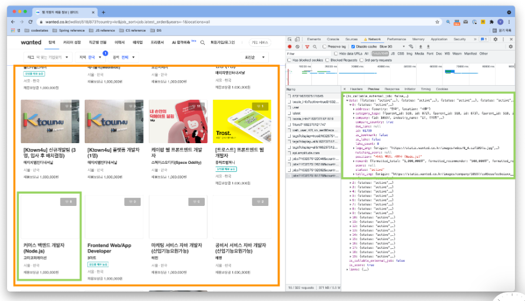Open the 커머스 백엔드 개발자 (Node.js) job card
Viewport: 525px width, 301px height.
click(49, 236)
